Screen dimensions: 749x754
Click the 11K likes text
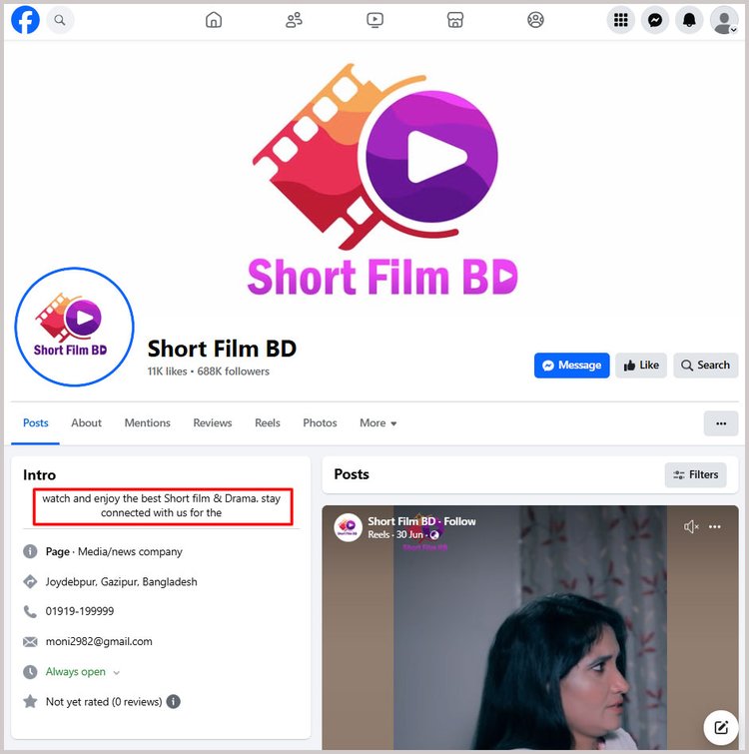coord(167,372)
